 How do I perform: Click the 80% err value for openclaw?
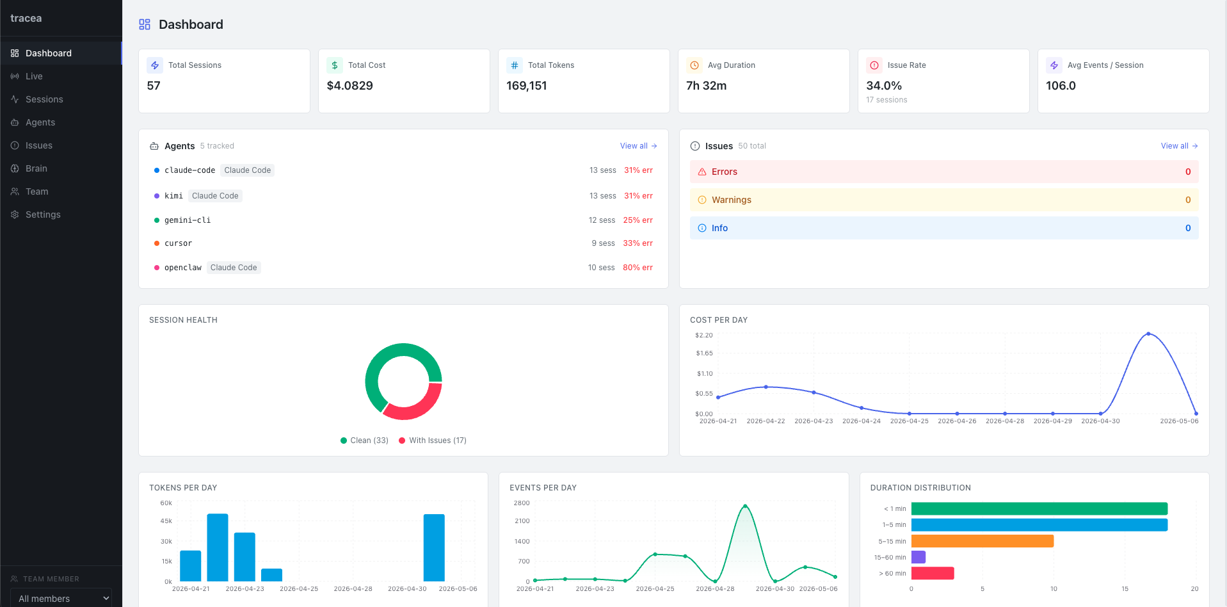[638, 268]
